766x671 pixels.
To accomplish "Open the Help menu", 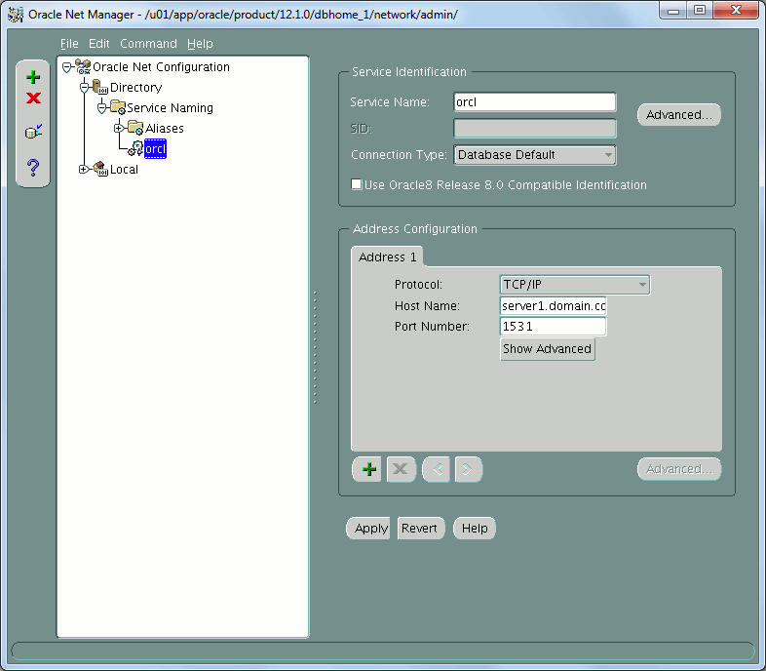I will tap(200, 44).
